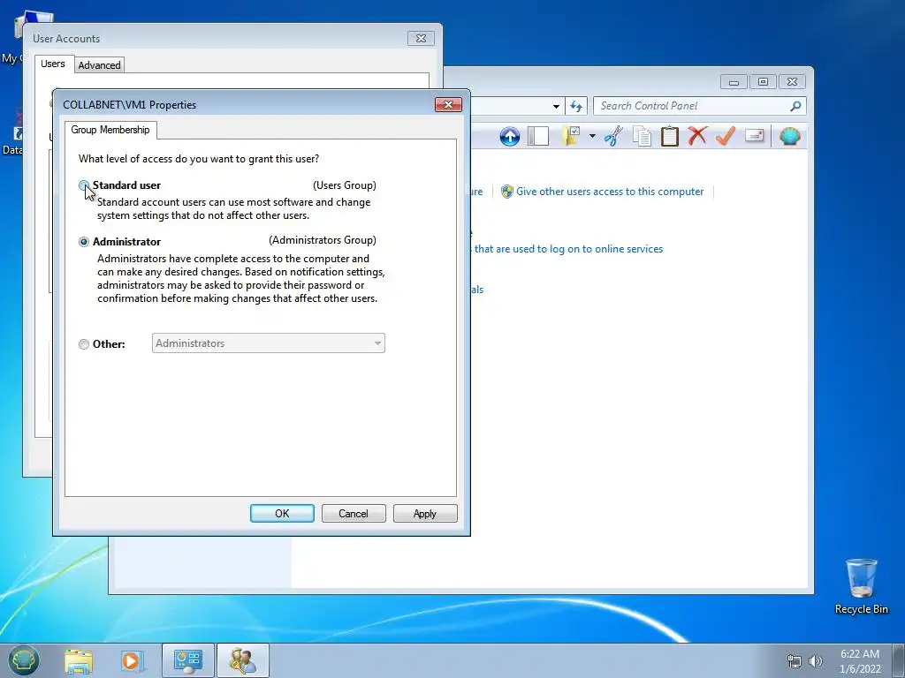
Task: Click the Copy documents icon
Action: point(642,137)
